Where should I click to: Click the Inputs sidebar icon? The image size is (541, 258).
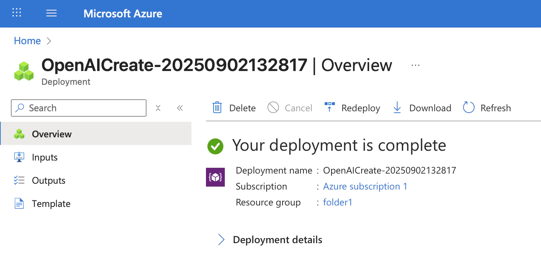[x=19, y=157]
